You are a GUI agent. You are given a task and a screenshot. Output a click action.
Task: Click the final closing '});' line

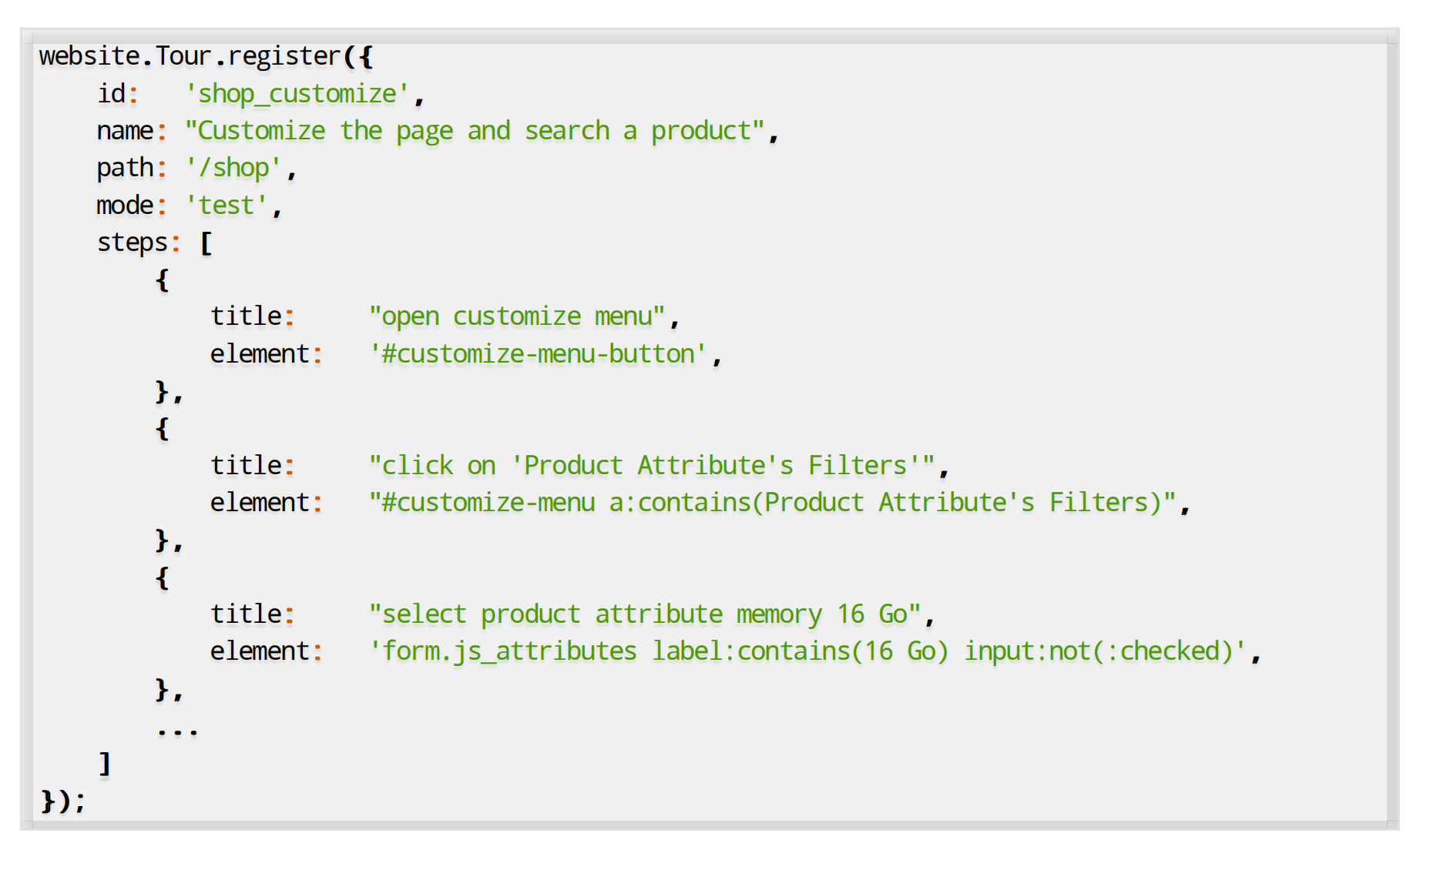click(62, 801)
